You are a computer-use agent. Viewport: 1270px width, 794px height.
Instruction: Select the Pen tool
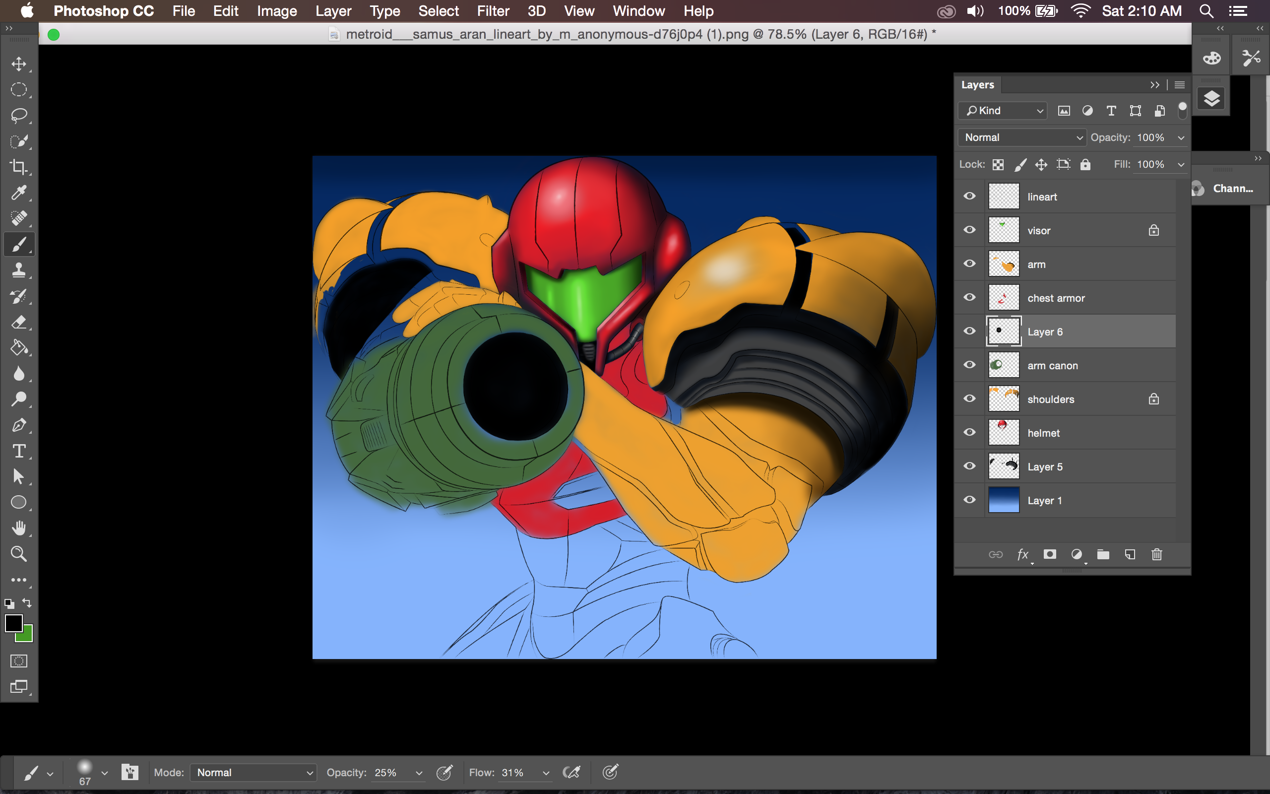[19, 425]
